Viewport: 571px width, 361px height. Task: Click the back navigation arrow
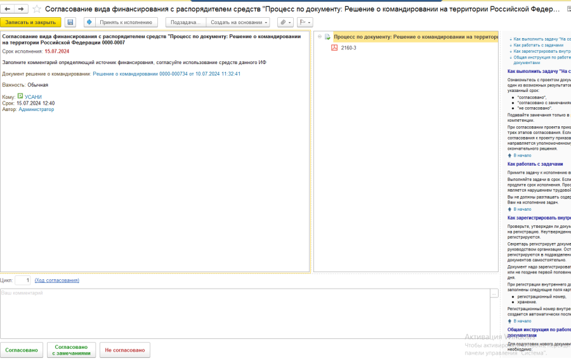[8, 9]
